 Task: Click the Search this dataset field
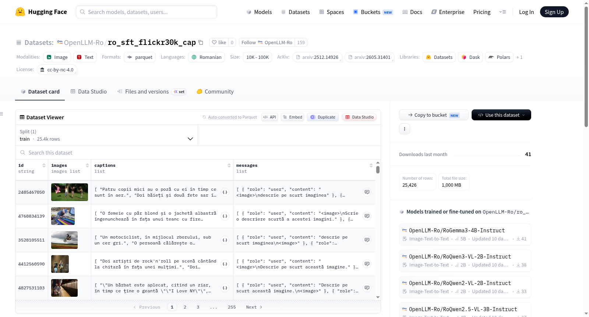pyautogui.click(x=198, y=152)
